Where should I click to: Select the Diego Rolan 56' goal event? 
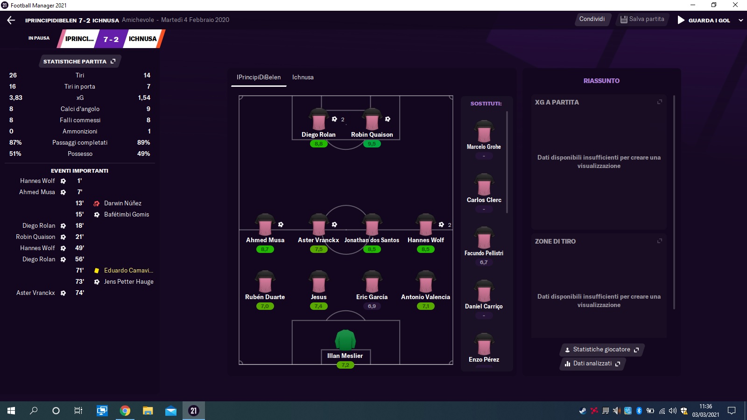53,259
